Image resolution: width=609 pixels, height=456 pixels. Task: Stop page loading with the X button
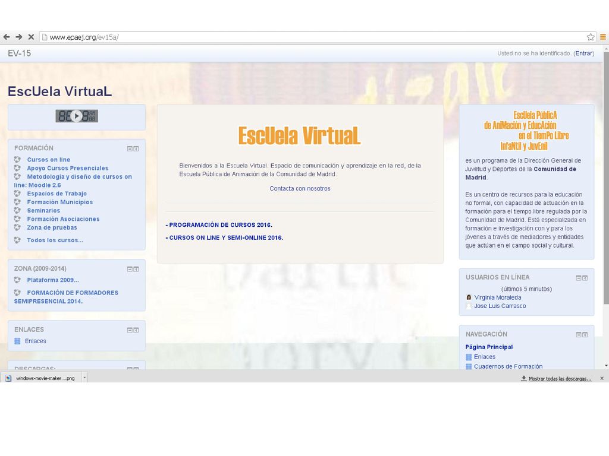31,37
